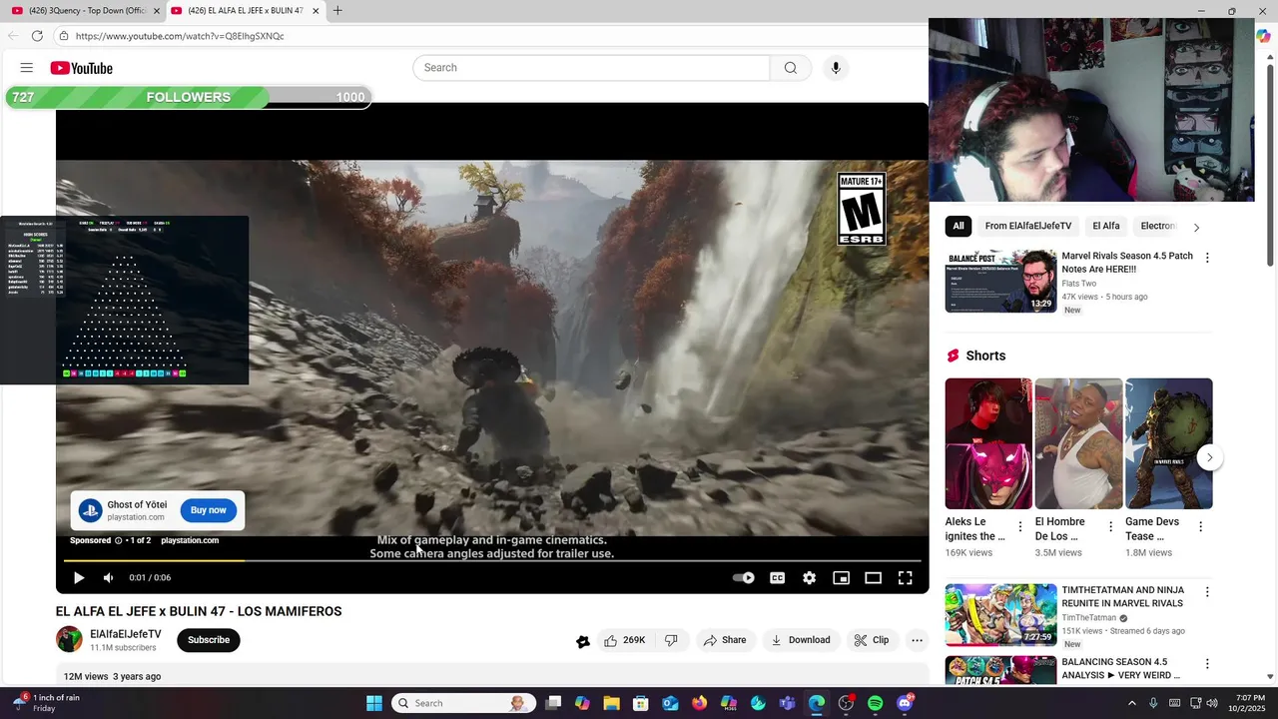Show next Shorts with arrow button
Screen dimensions: 1278x719
tap(1209, 457)
